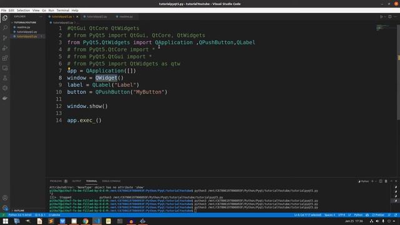Open the Run and Debug view
This screenshot has width=400, height=225.
(x=5, y=48)
